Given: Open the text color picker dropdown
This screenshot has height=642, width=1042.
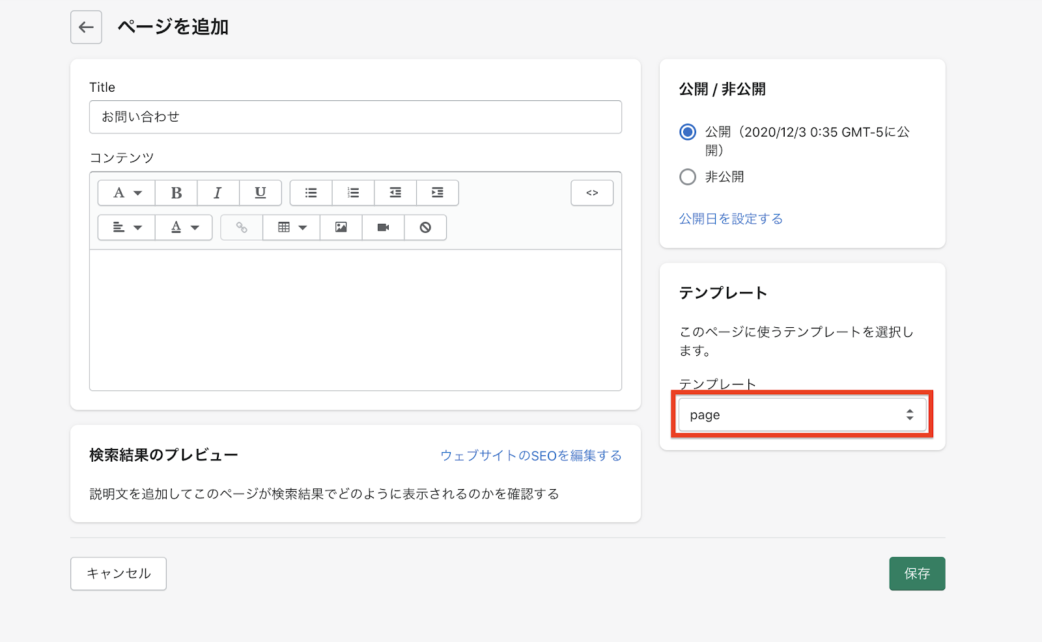Looking at the screenshot, I should coord(184,228).
